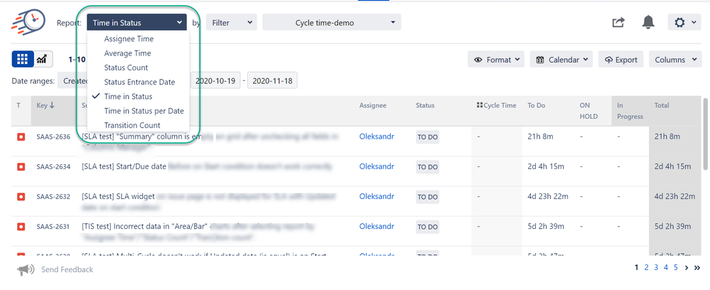Open the Format dropdown
The image size is (710, 290).
pos(496,60)
